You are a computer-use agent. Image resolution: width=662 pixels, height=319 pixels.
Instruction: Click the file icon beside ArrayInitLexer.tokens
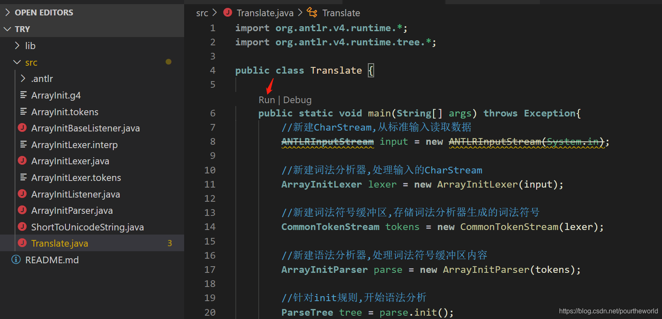click(23, 177)
